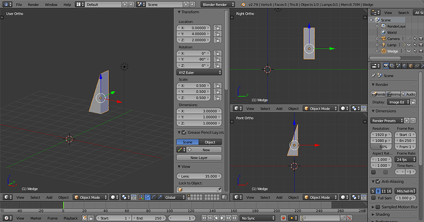Open the No Sync playback dropdown
The height and width of the screenshot is (222, 424).
(x=257, y=218)
